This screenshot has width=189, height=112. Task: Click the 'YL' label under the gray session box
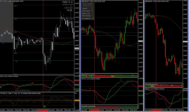point(3,43)
